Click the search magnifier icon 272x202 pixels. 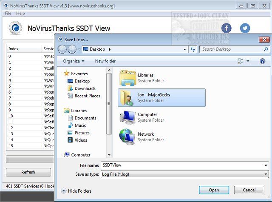pos(266,49)
